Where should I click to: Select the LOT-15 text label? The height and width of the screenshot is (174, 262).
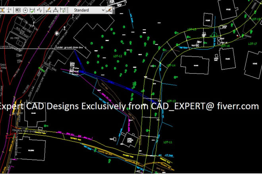click(x=192, y=30)
